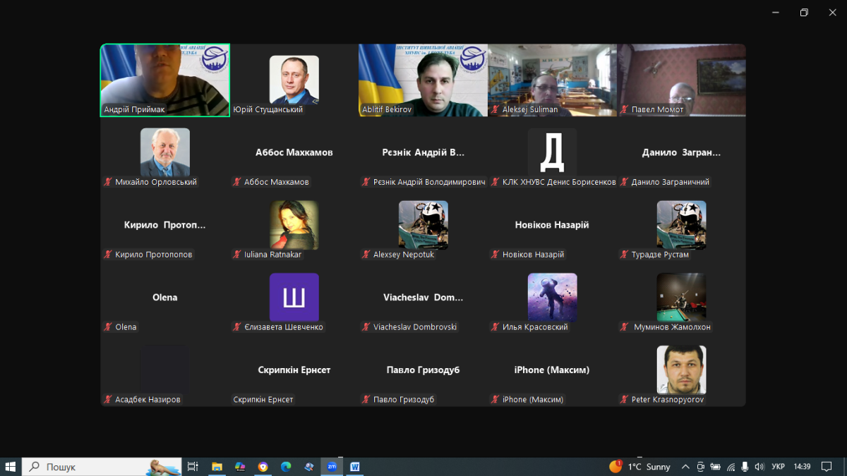The image size is (847, 476).
Task: Click the muted mic icon beside Aleksej Suliman
Action: coord(495,110)
